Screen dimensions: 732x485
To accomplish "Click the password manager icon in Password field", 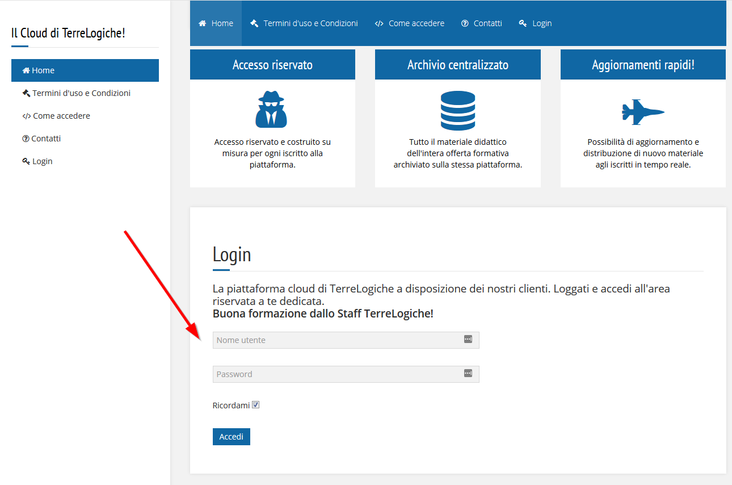I will 468,373.
